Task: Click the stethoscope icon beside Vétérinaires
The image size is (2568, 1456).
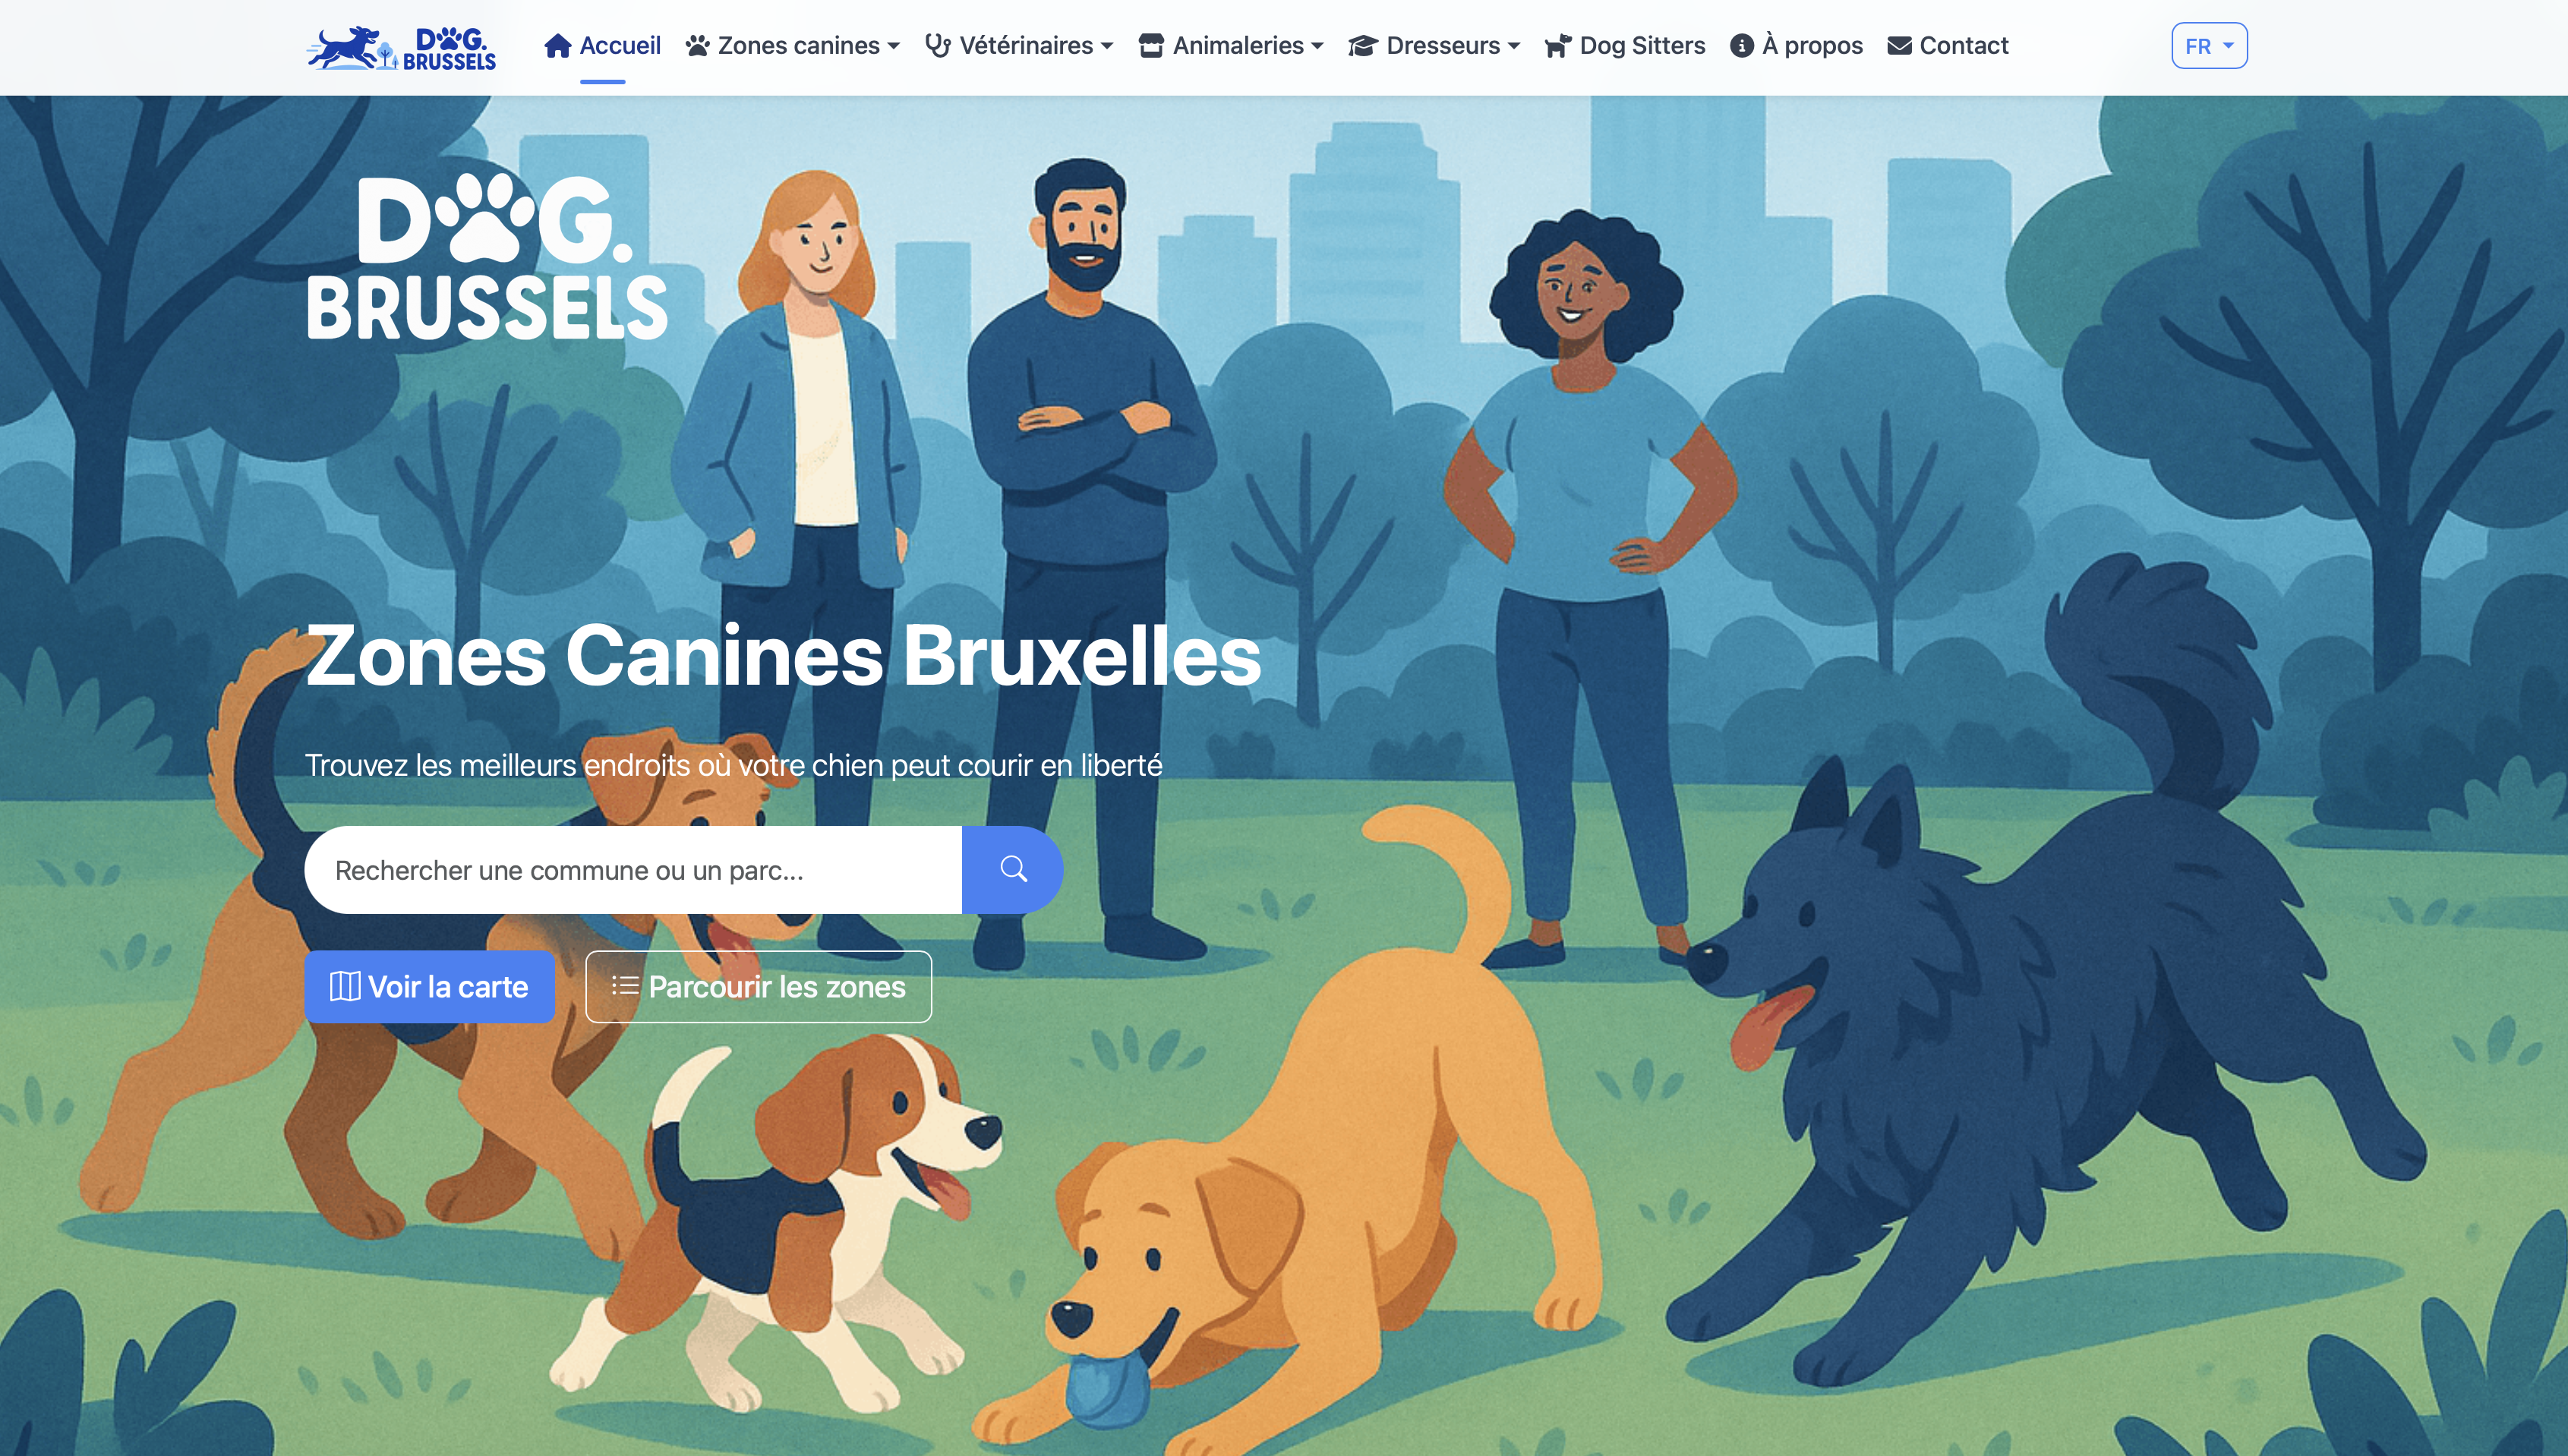Action: click(937, 46)
